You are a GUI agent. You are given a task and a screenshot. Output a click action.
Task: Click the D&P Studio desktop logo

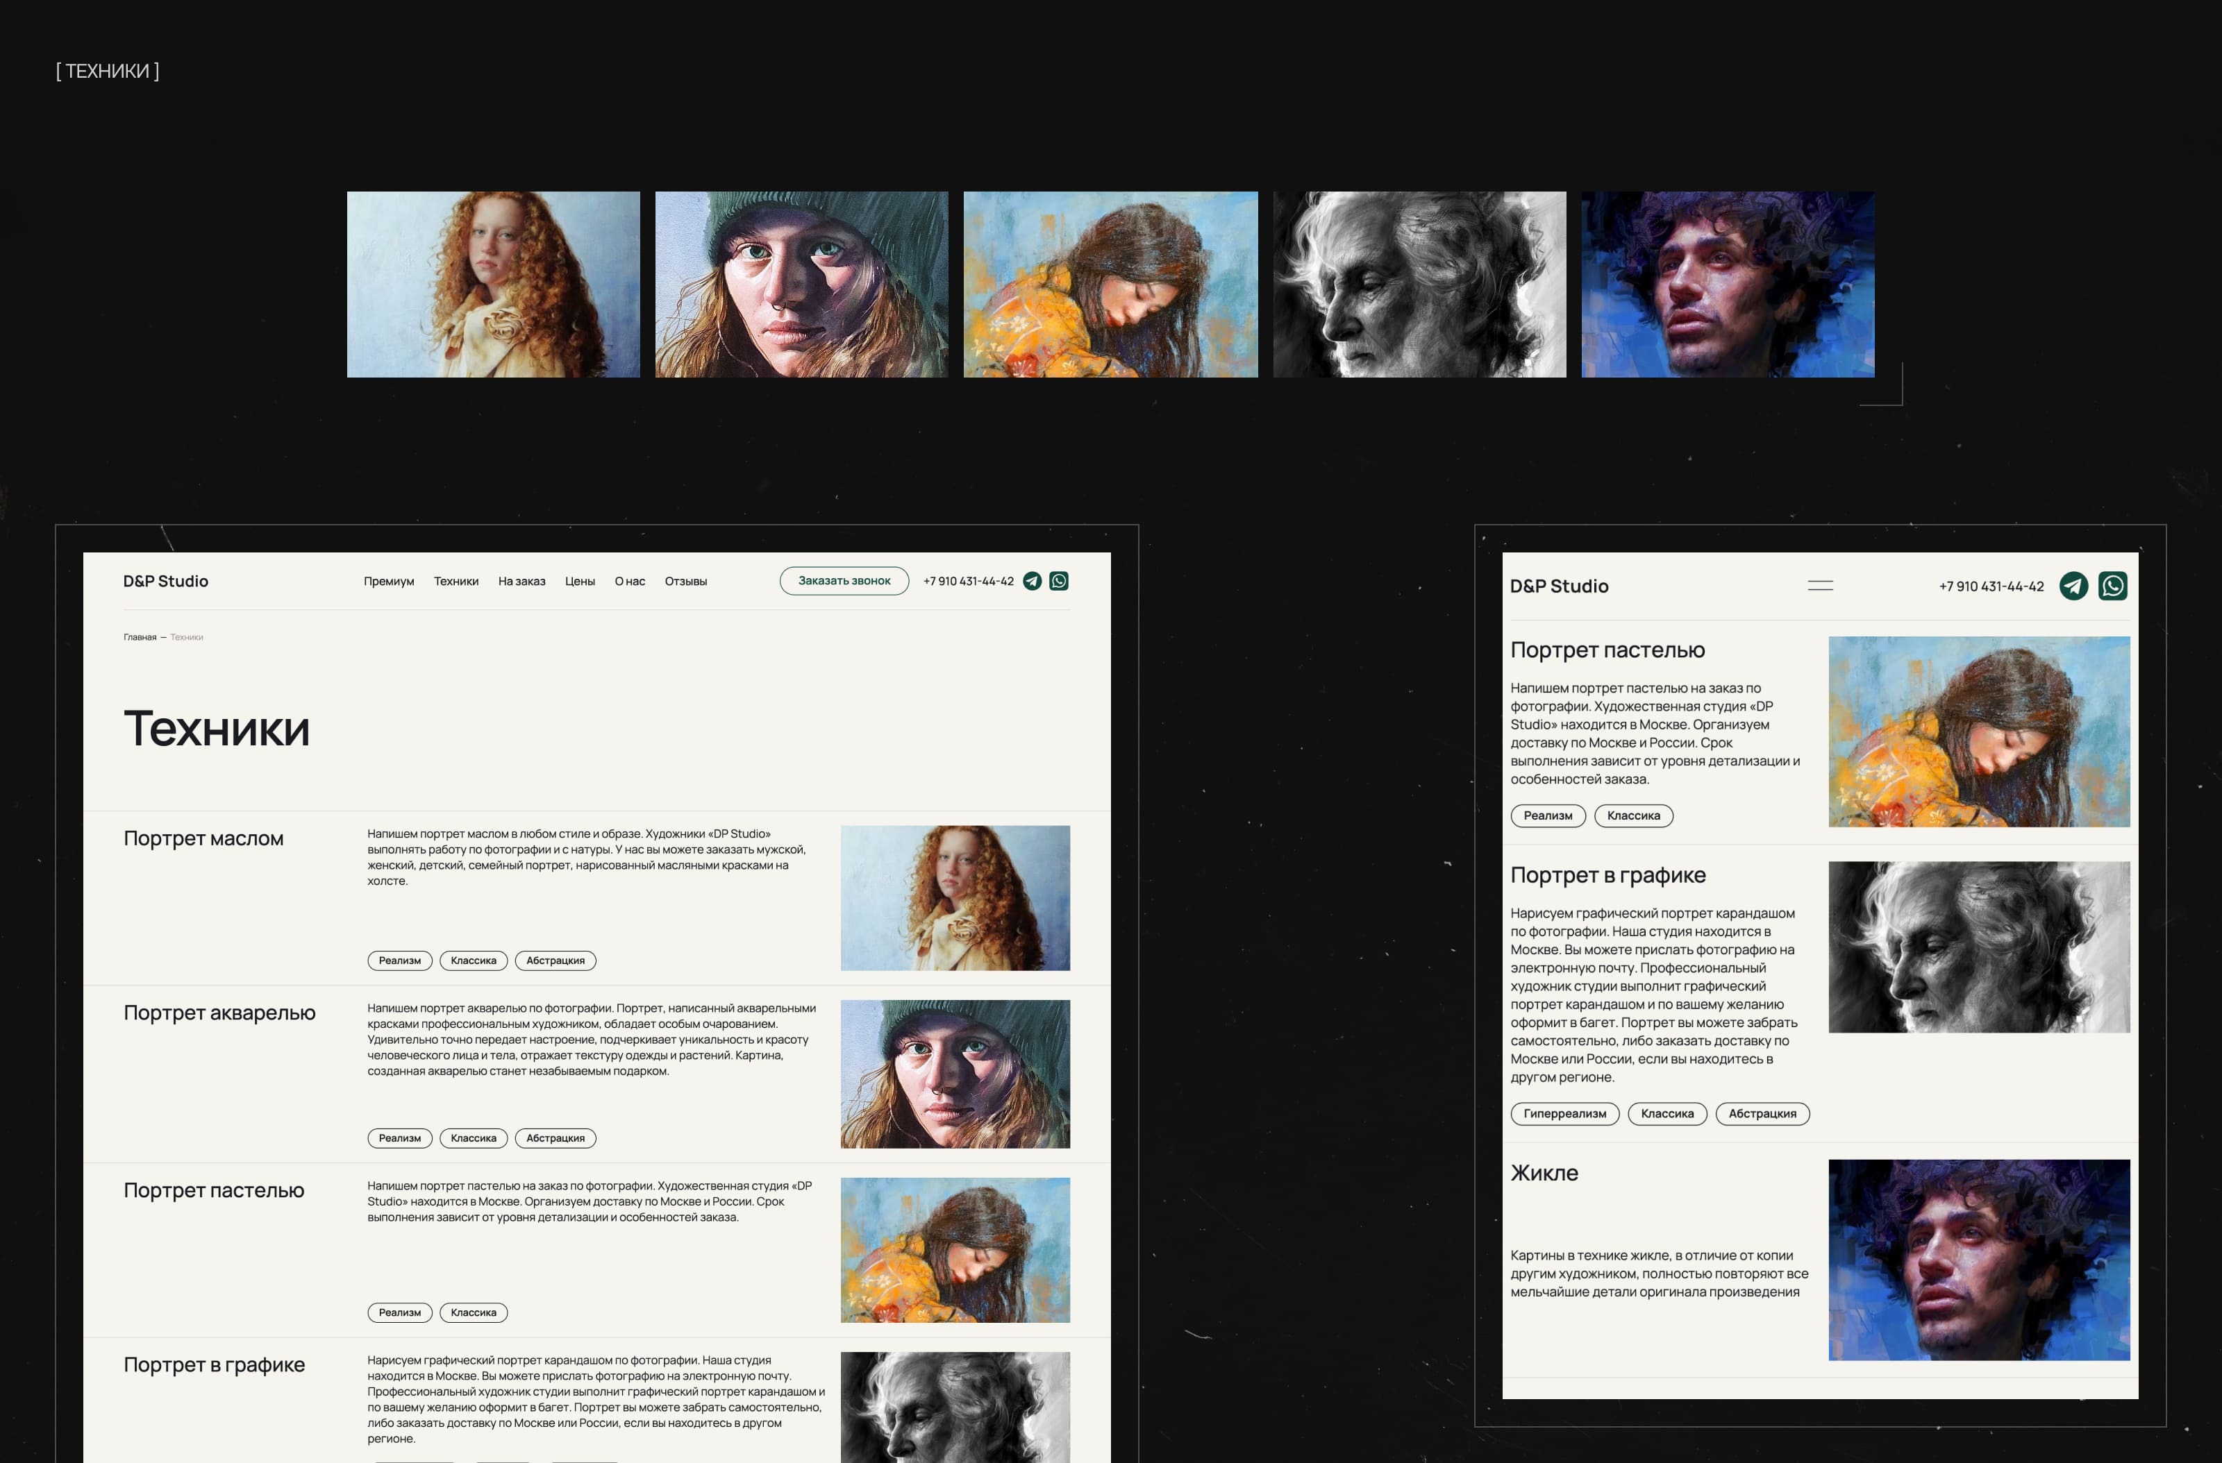165,582
